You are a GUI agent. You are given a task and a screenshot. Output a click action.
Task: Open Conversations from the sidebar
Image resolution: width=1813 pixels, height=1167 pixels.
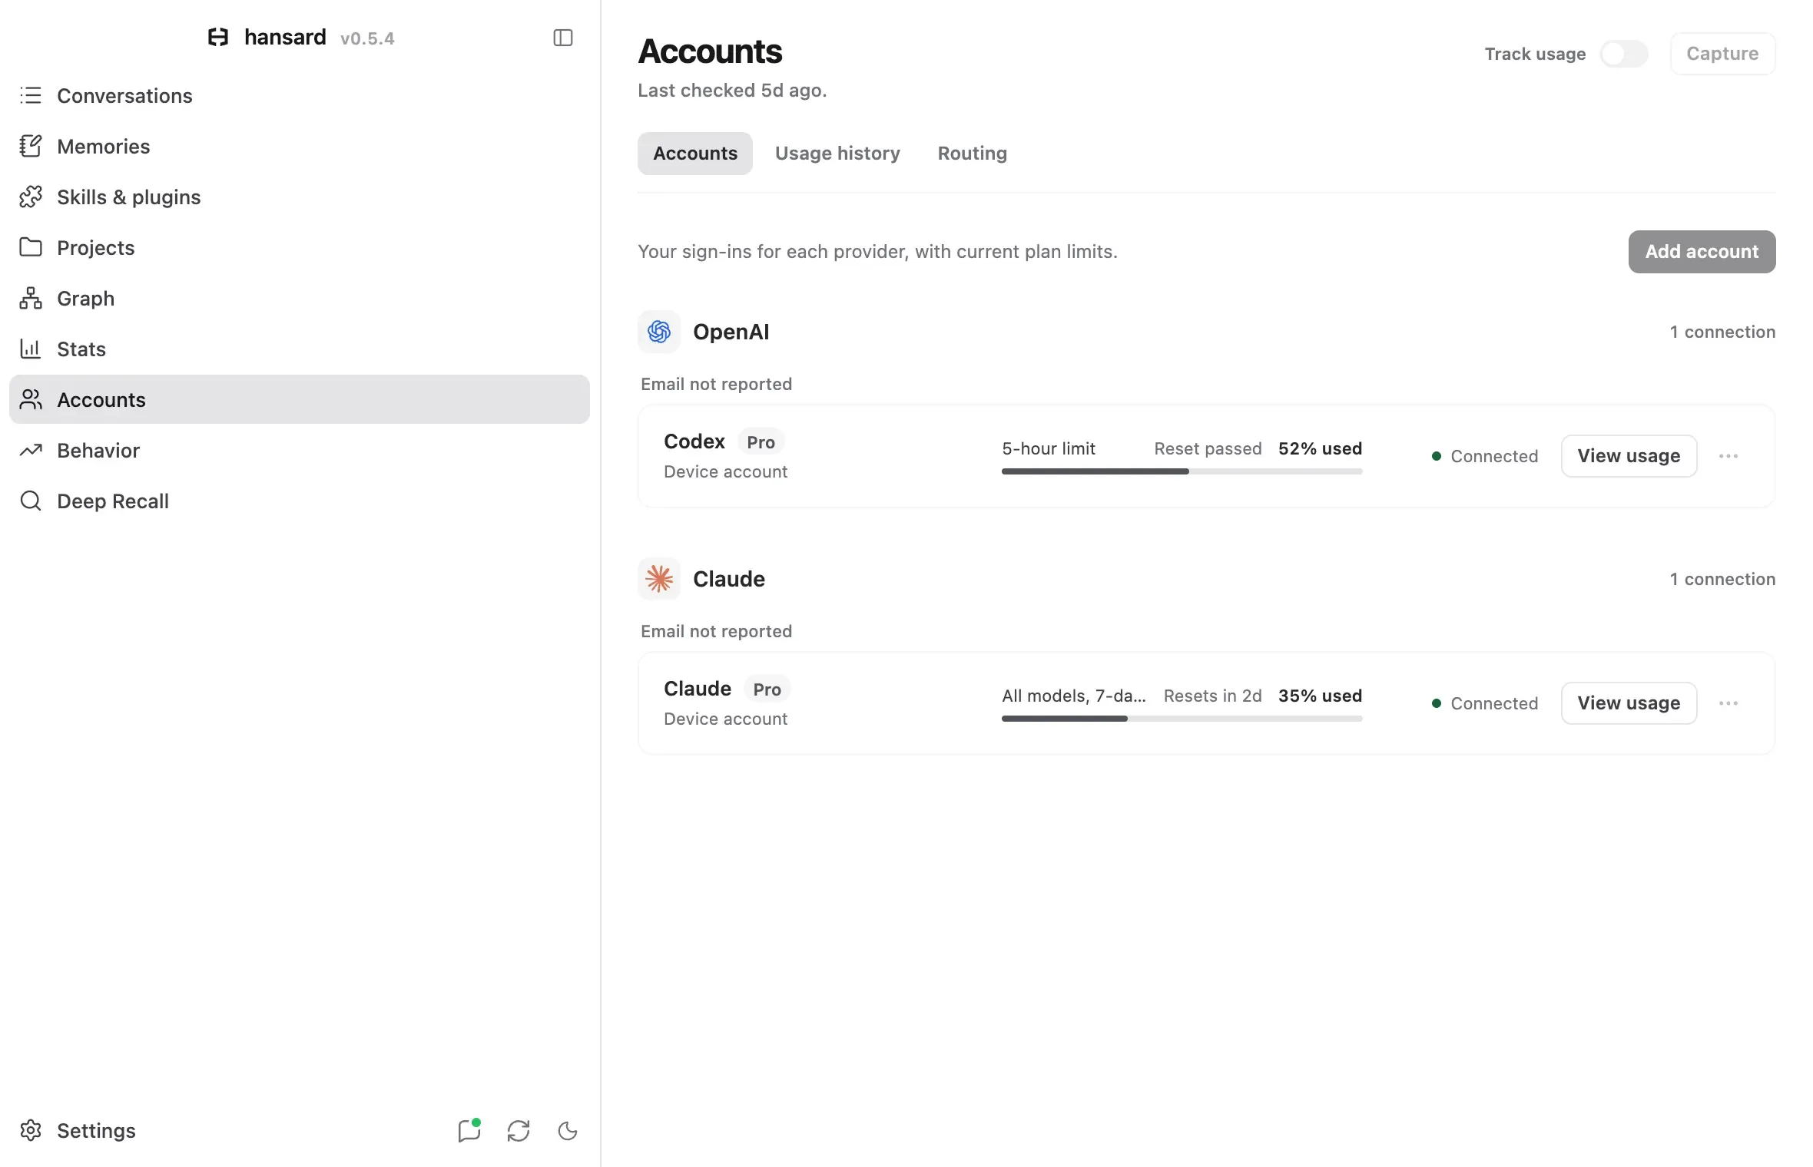[300, 95]
